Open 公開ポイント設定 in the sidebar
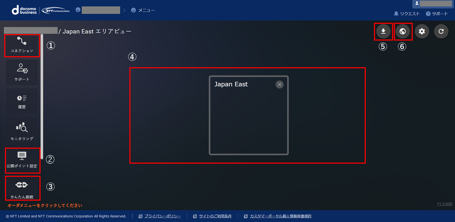This screenshot has width=455, height=222. pos(22,160)
